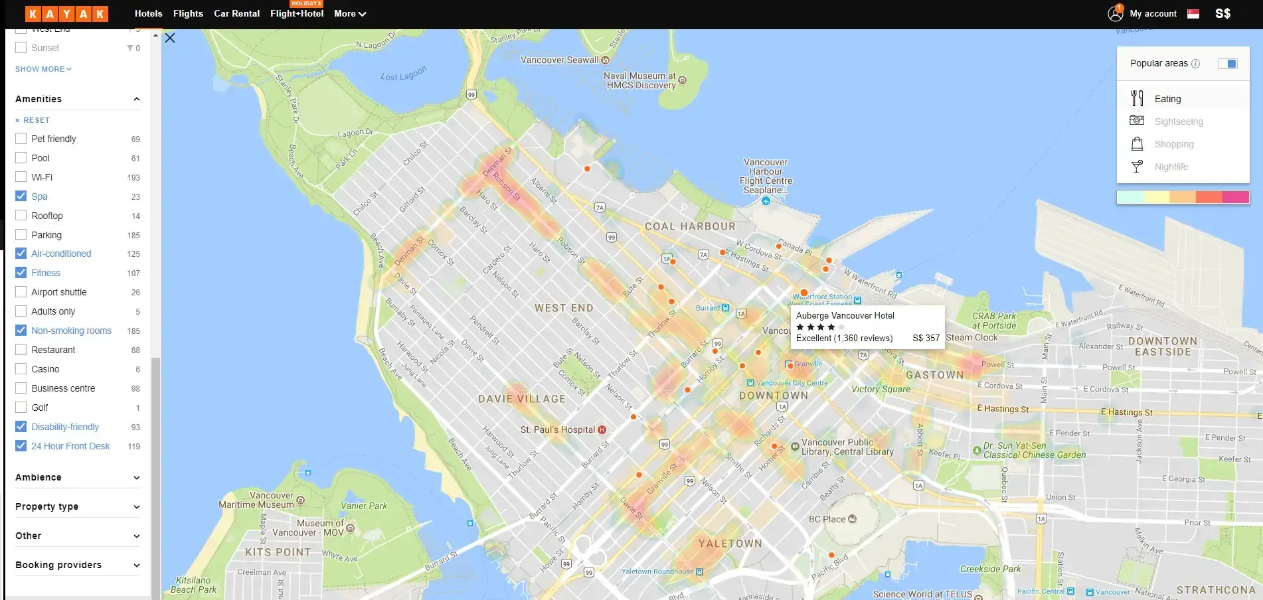Click the KAYAK logo

66,13
